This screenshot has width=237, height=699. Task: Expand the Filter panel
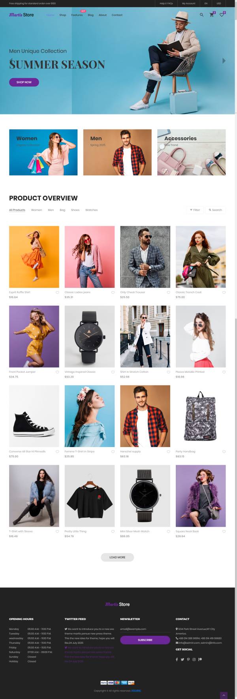(195, 210)
